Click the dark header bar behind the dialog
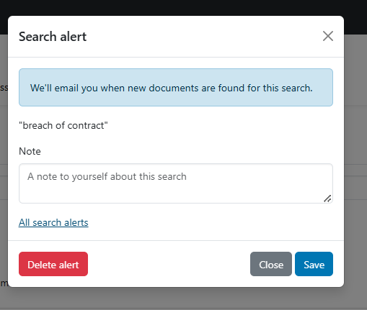The height and width of the screenshot is (310, 367). [183, 7]
